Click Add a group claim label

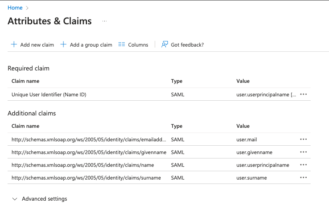pos(91,45)
